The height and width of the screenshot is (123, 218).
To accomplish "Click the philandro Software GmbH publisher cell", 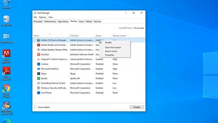I will coord(82,55).
